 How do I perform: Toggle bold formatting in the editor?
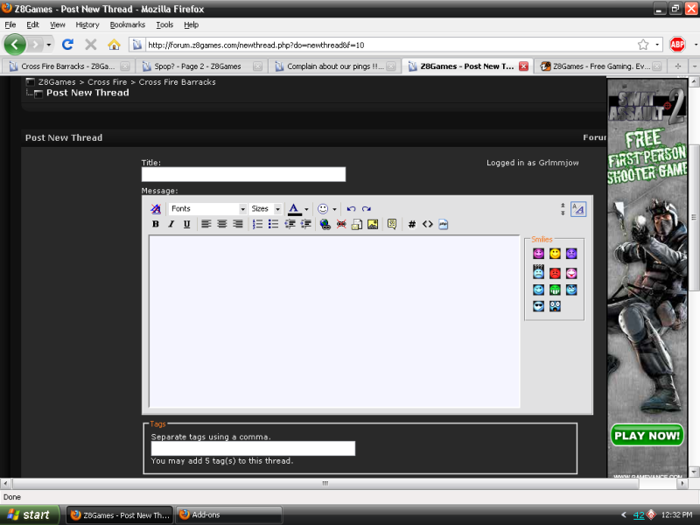coord(156,224)
